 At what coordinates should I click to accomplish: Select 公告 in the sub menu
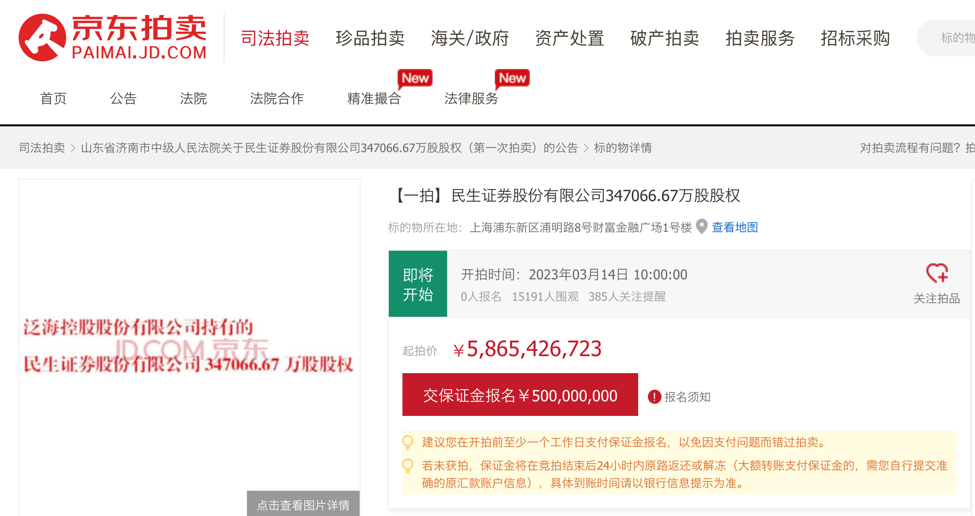pos(123,99)
